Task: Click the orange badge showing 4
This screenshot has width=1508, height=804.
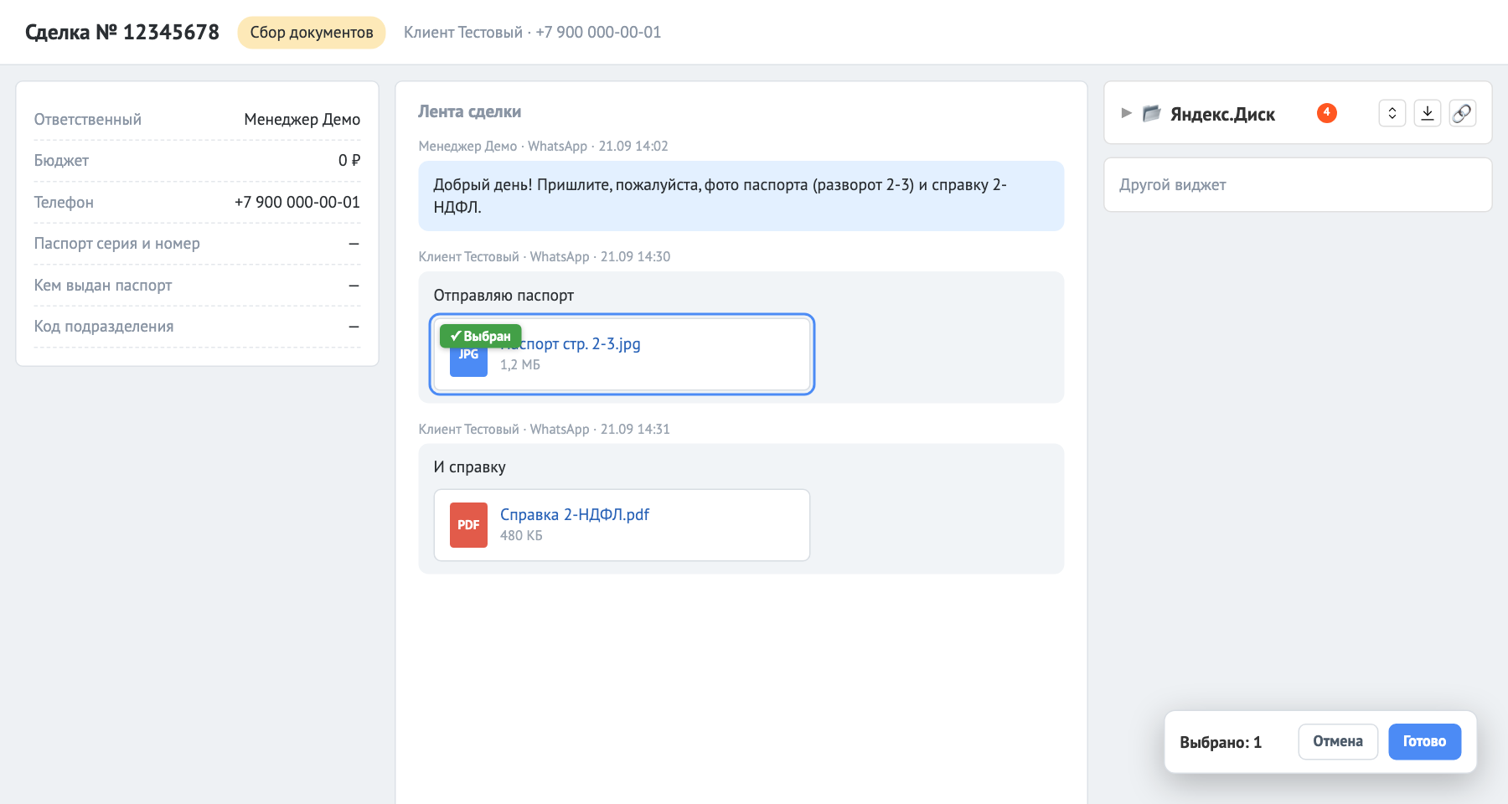Action: tap(1326, 112)
